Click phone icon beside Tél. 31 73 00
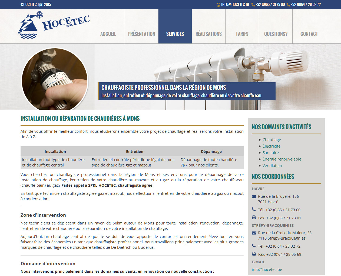Viewport: 341px width, 276px height. (254, 209)
